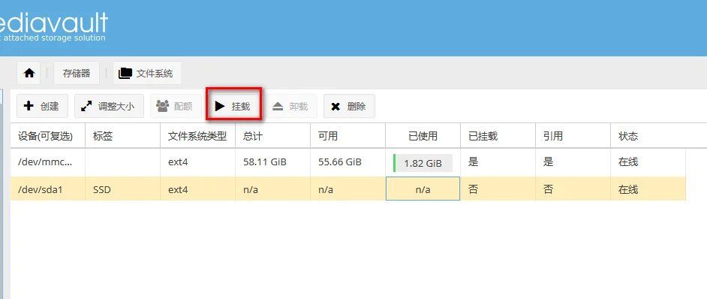Sort by 已挂载 column header
The height and width of the screenshot is (299, 707).
click(498, 136)
